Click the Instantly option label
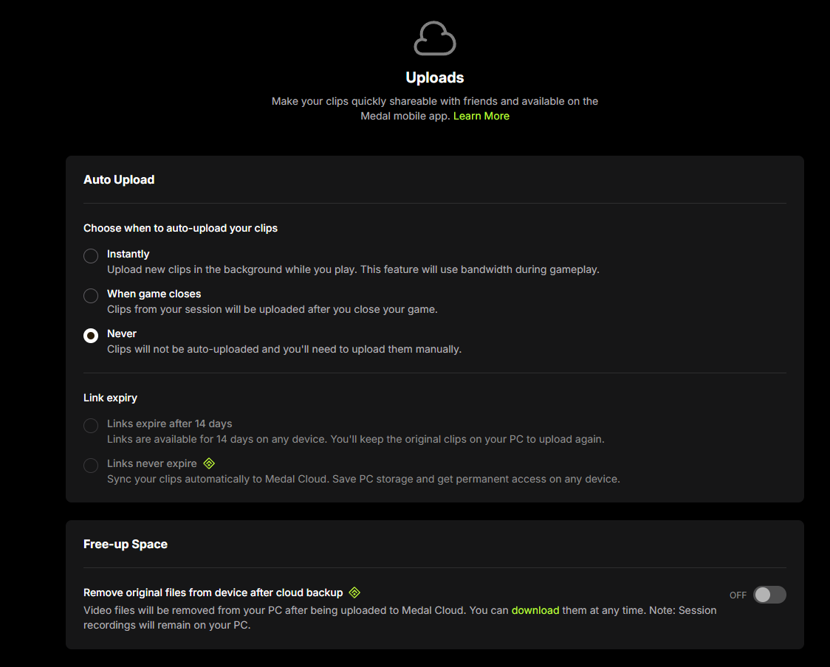The height and width of the screenshot is (667, 830). coord(128,254)
